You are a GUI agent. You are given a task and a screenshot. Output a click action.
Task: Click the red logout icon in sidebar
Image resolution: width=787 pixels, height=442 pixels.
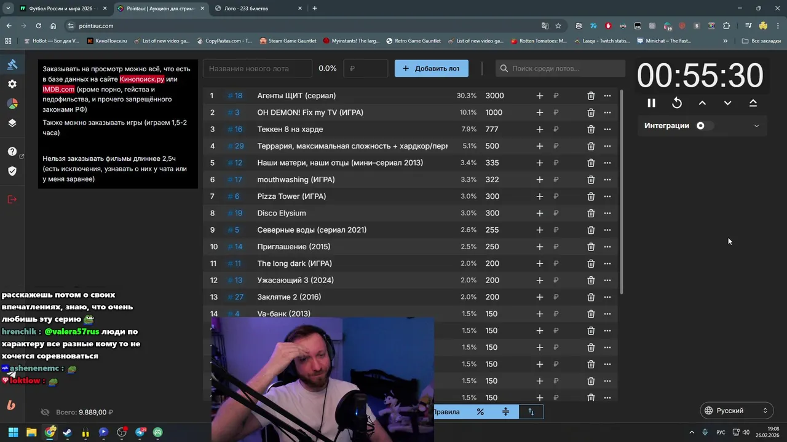coord(12,200)
